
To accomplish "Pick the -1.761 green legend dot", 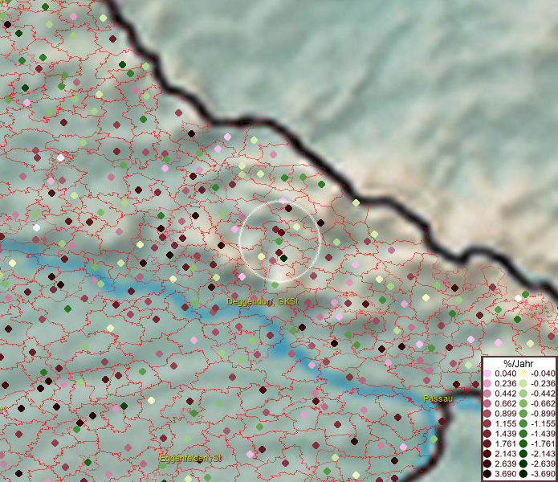I will coord(523,443).
